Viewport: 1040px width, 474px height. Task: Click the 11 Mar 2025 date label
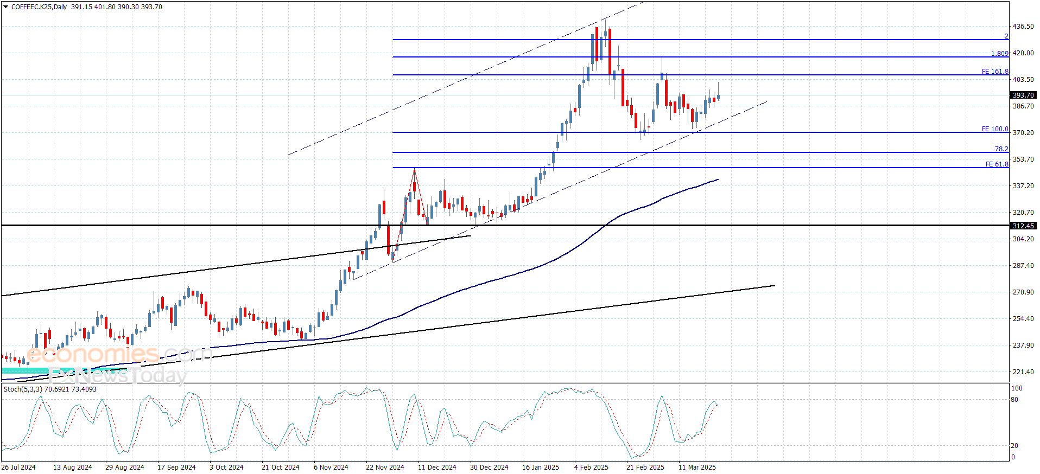pyautogui.click(x=697, y=467)
